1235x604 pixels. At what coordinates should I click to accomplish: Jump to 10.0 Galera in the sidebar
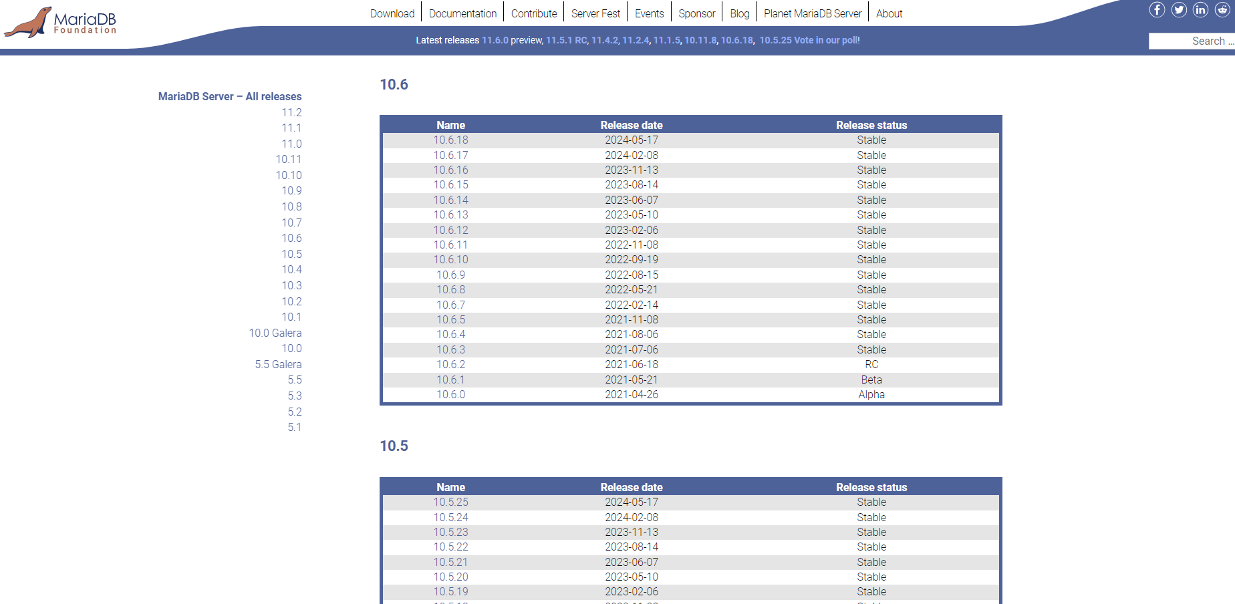(x=275, y=333)
